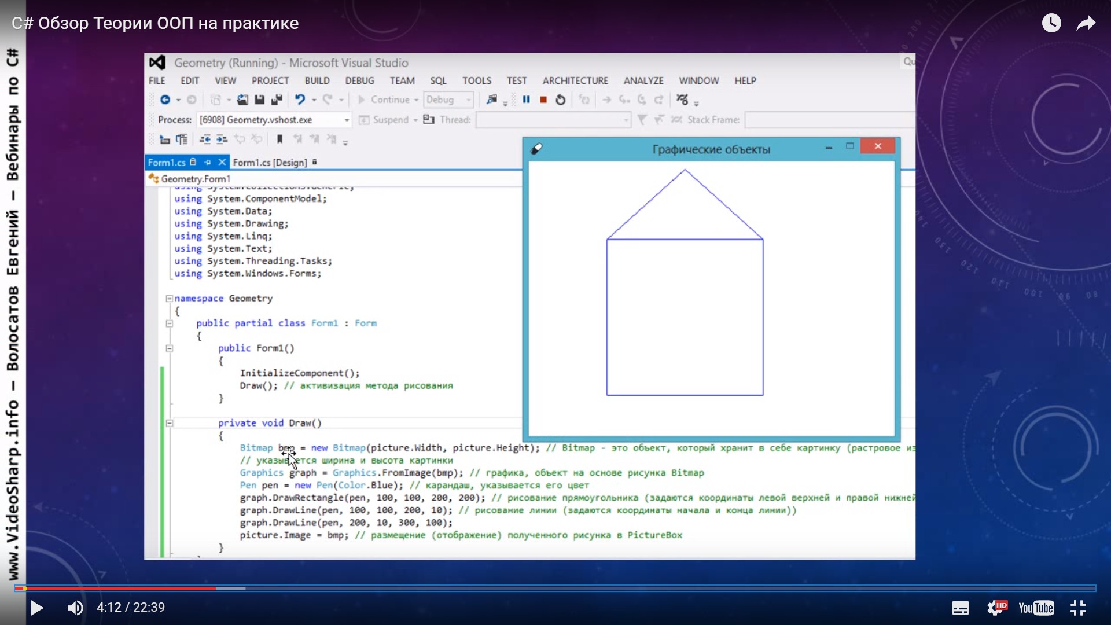Open the PROJECT menu
Image resolution: width=1111 pixels, height=625 pixels.
[x=270, y=80]
